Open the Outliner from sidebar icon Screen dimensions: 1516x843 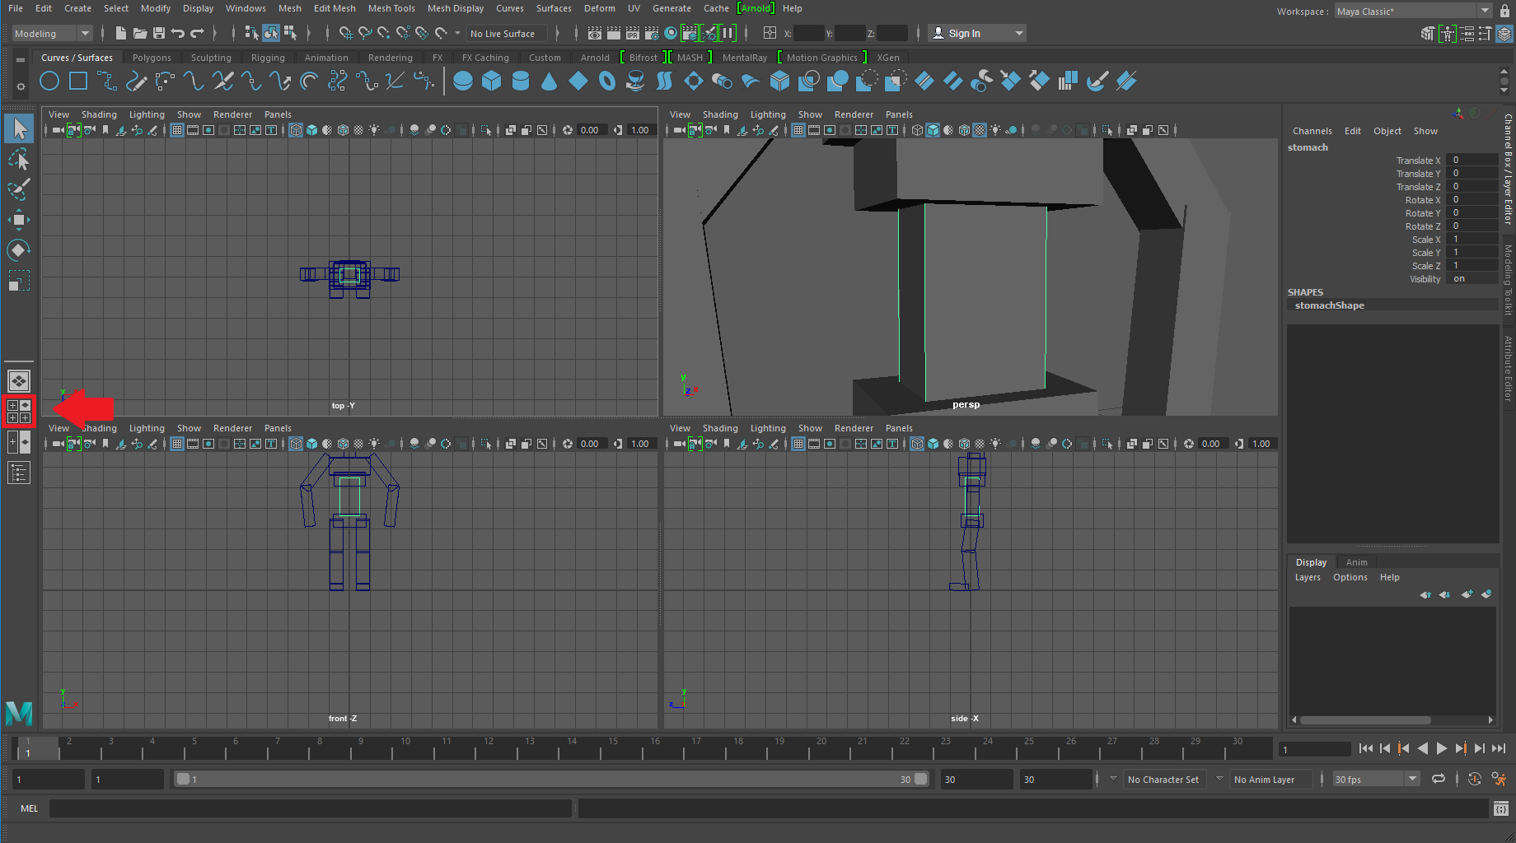pos(19,473)
